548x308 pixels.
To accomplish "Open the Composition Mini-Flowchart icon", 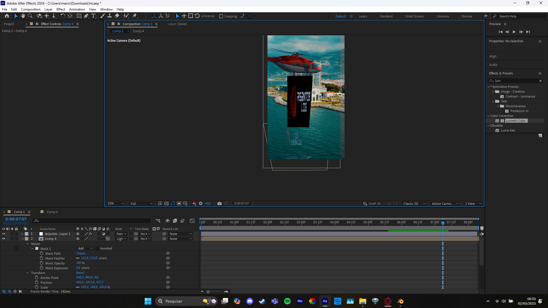I will coord(158,221).
